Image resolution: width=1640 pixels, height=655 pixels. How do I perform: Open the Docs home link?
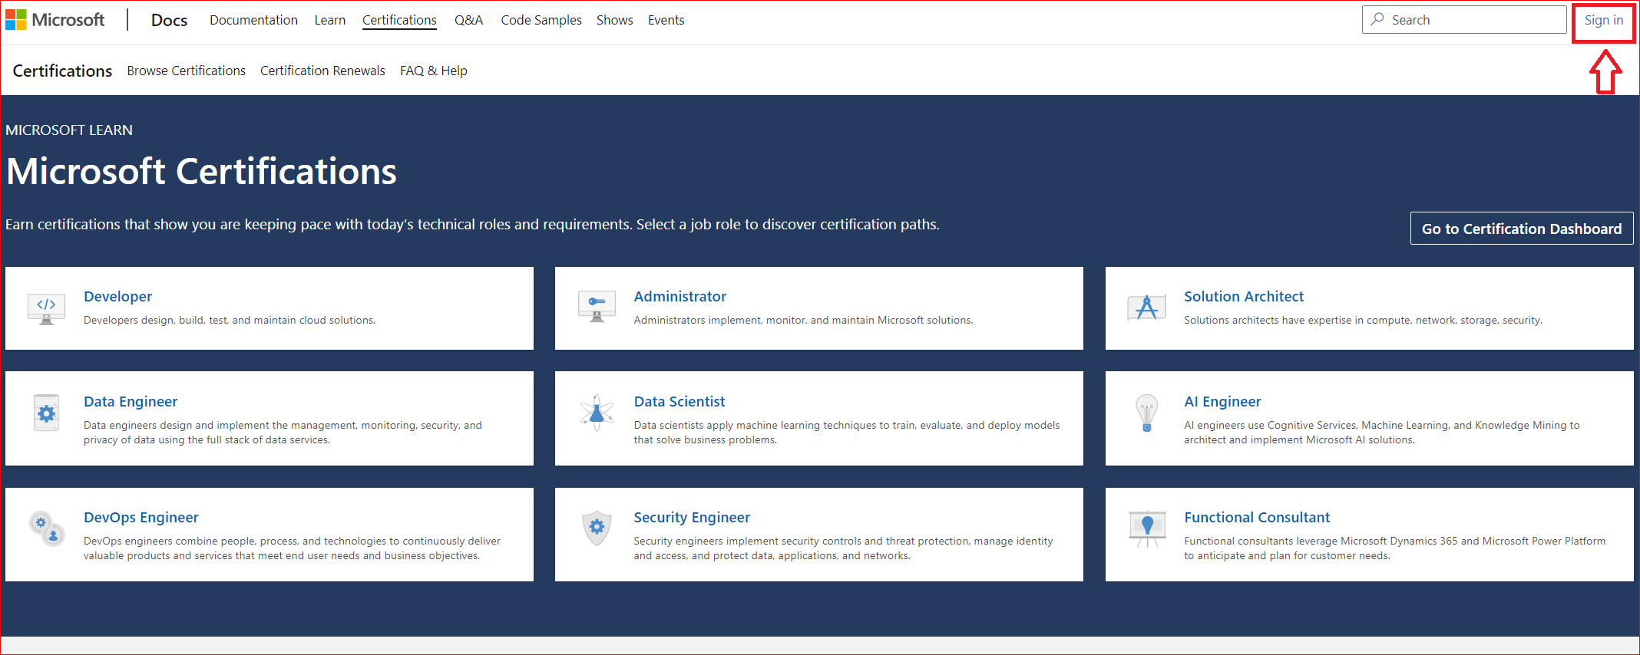(169, 20)
